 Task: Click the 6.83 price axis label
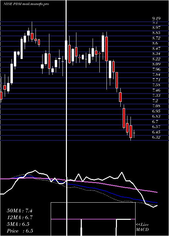point(156,116)
